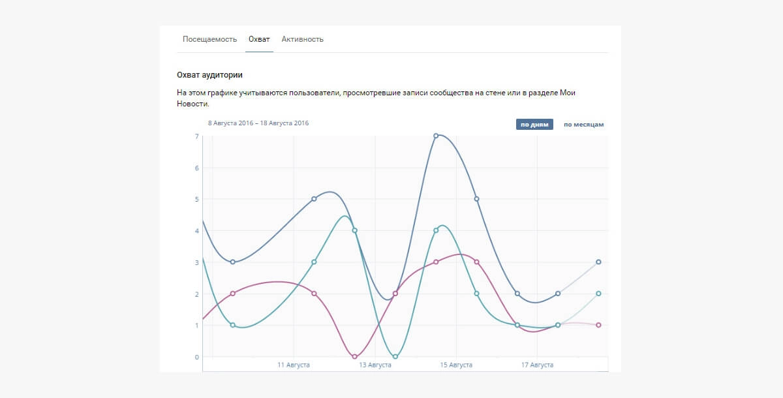This screenshot has width=783, height=398.
Task: Switch to the Активность tab
Action: (x=303, y=39)
